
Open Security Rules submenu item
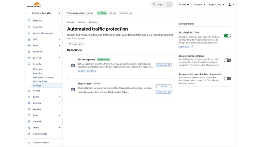[40, 81]
